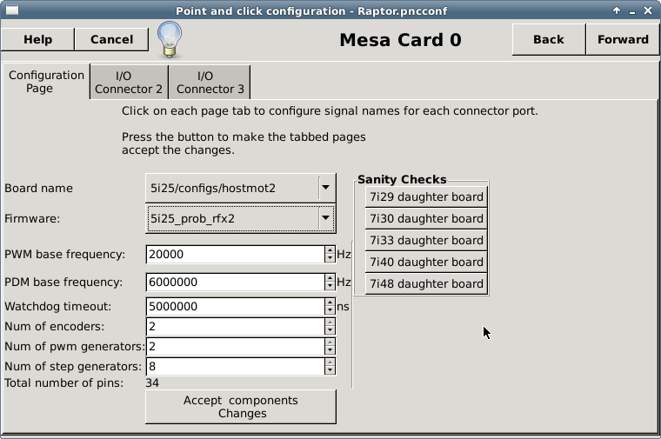The height and width of the screenshot is (439, 661).
Task: Decrease Num of pwm generators with down arrow
Action: 330,350
